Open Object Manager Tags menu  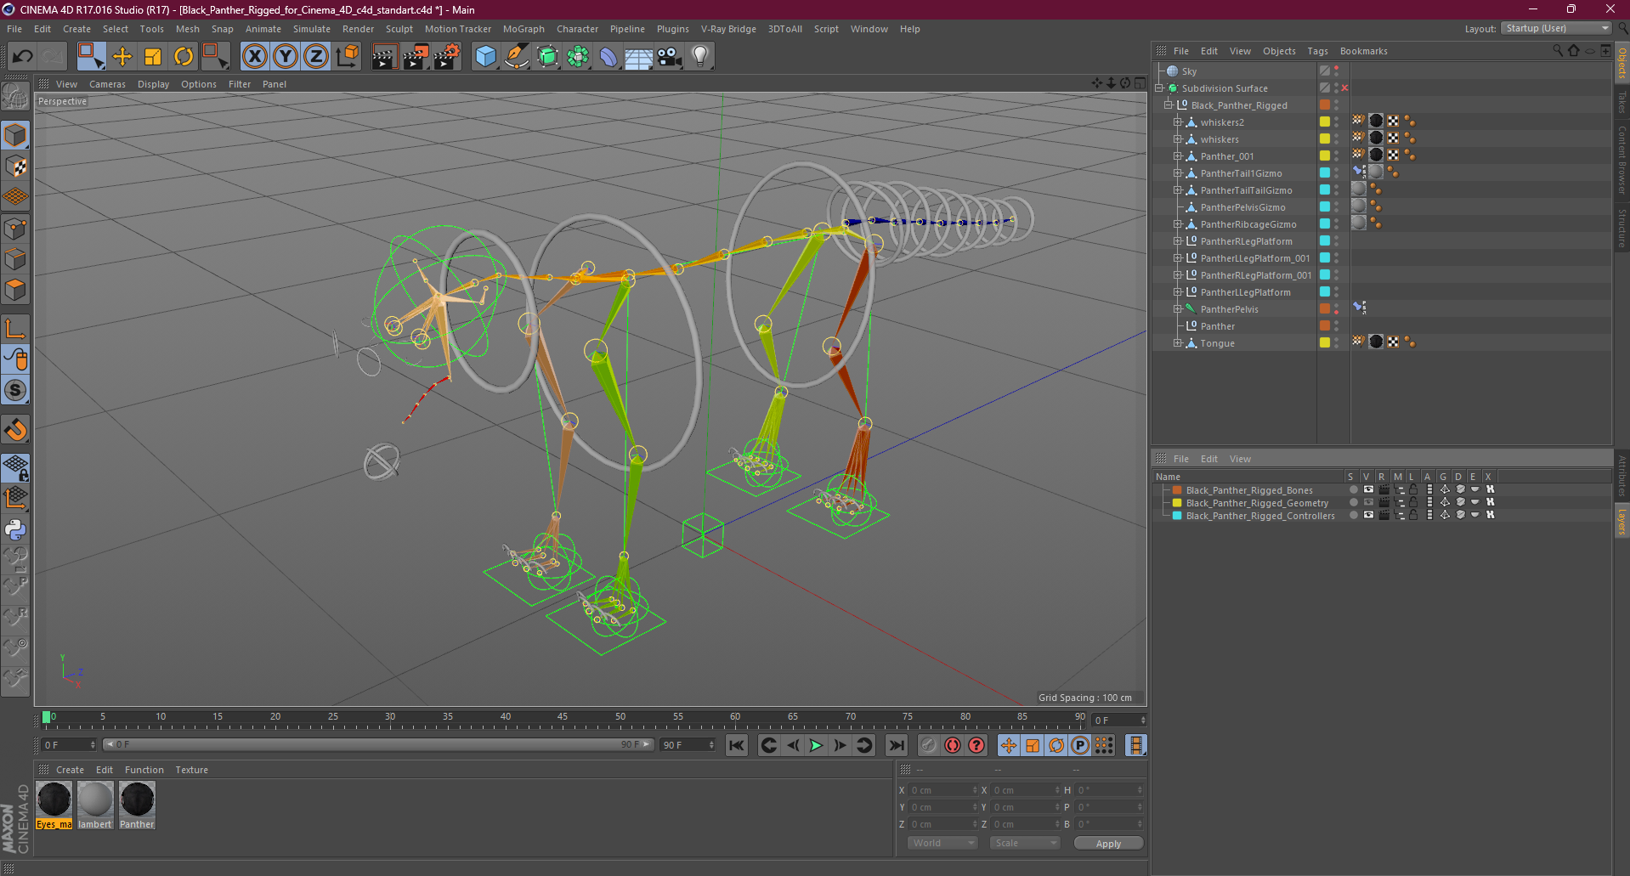pos(1317,51)
